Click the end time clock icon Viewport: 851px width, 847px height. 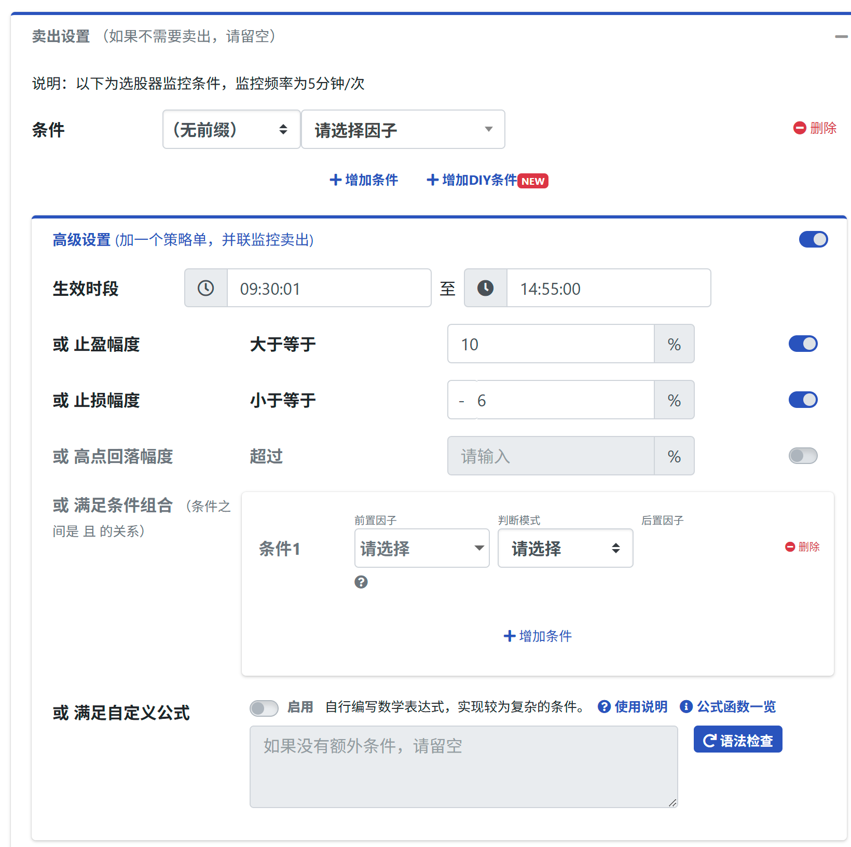(485, 288)
